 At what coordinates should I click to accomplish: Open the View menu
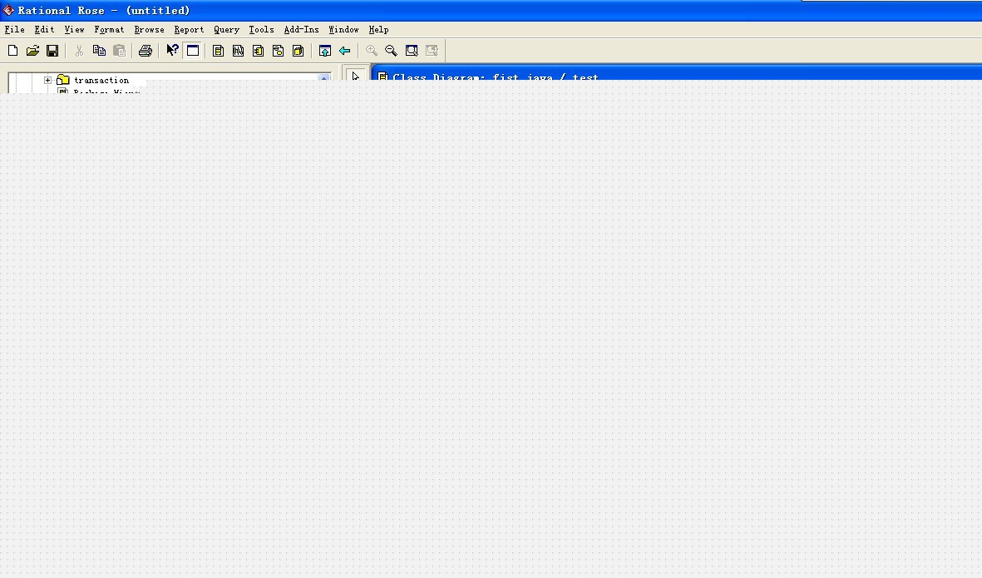pos(74,29)
